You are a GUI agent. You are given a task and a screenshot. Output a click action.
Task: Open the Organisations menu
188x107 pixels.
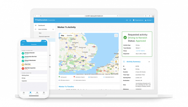tap(138, 20)
